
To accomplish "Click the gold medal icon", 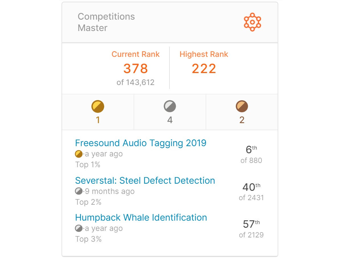I will (x=98, y=107).
